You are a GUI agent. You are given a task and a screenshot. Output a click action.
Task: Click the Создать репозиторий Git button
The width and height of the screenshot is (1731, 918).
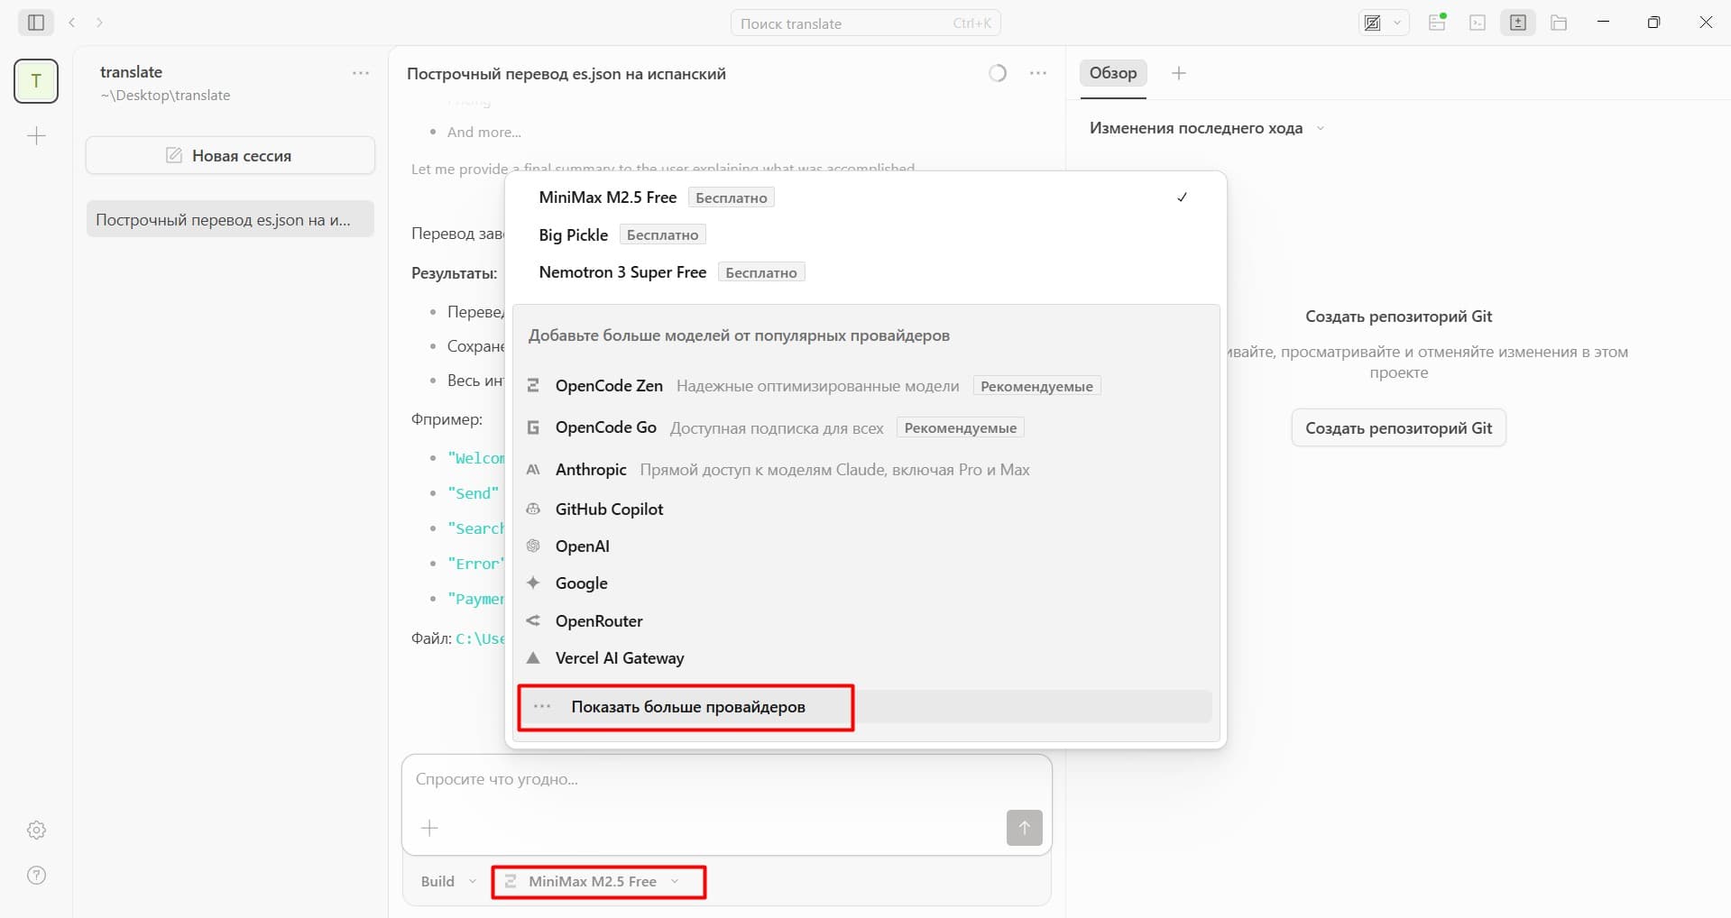(x=1398, y=427)
